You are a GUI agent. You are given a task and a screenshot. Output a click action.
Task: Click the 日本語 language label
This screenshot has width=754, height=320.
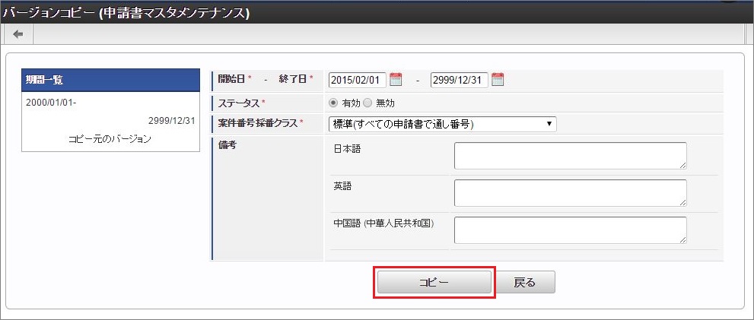tap(347, 149)
